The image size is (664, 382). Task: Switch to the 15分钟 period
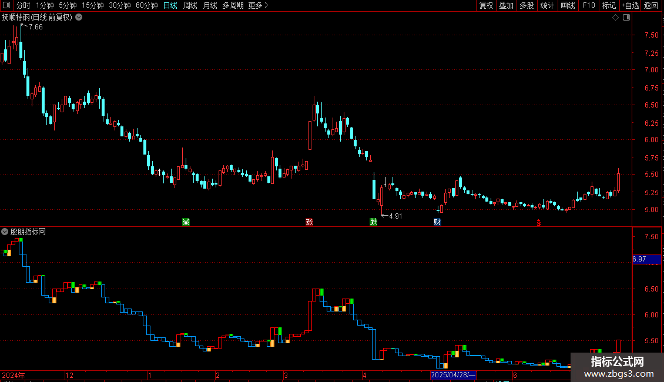click(93, 5)
